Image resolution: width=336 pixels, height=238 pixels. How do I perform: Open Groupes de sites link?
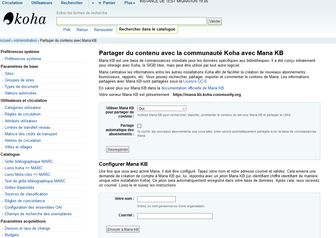pyautogui.click(x=19, y=80)
